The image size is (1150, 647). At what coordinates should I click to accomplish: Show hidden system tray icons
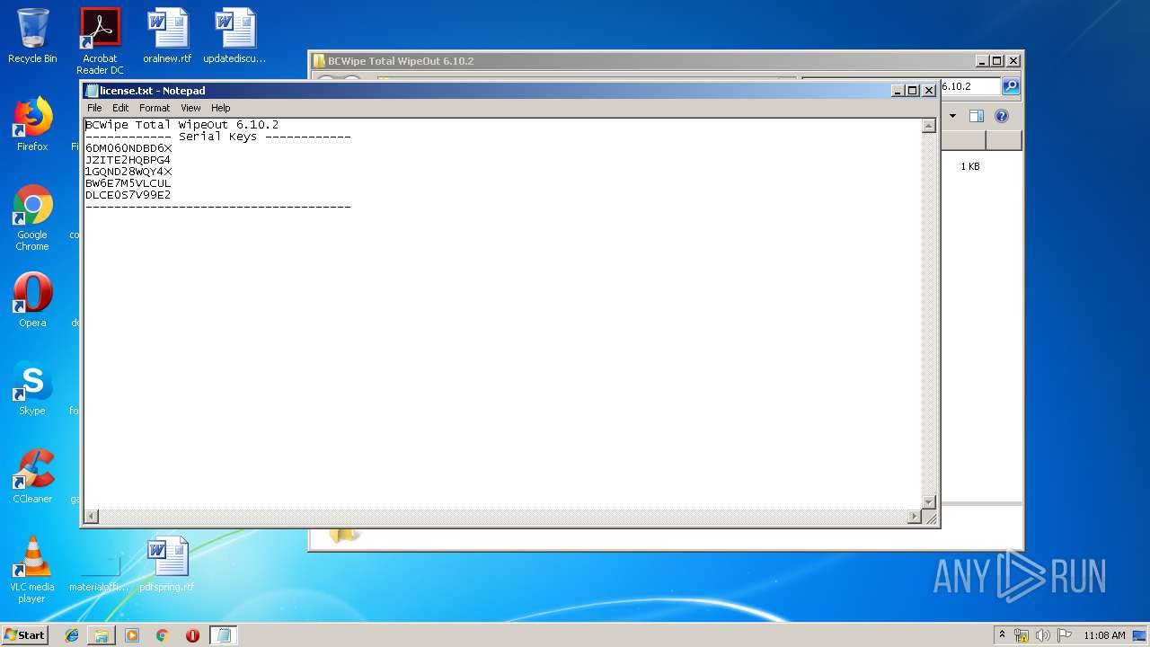click(x=1002, y=635)
